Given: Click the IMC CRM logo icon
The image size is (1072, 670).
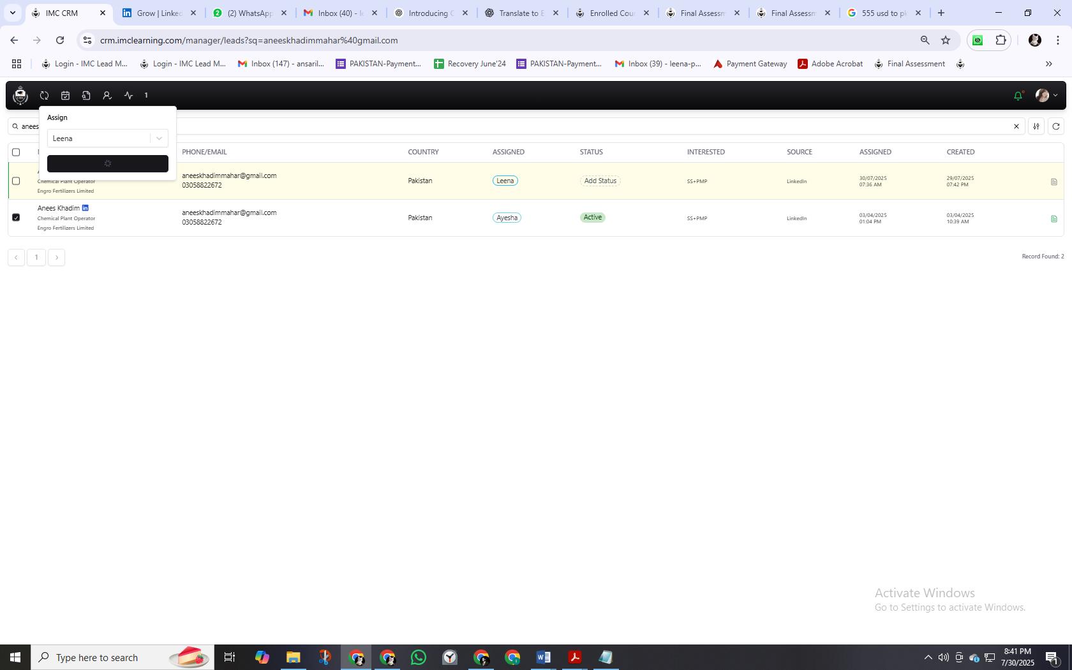Looking at the screenshot, I should pyautogui.click(x=20, y=96).
